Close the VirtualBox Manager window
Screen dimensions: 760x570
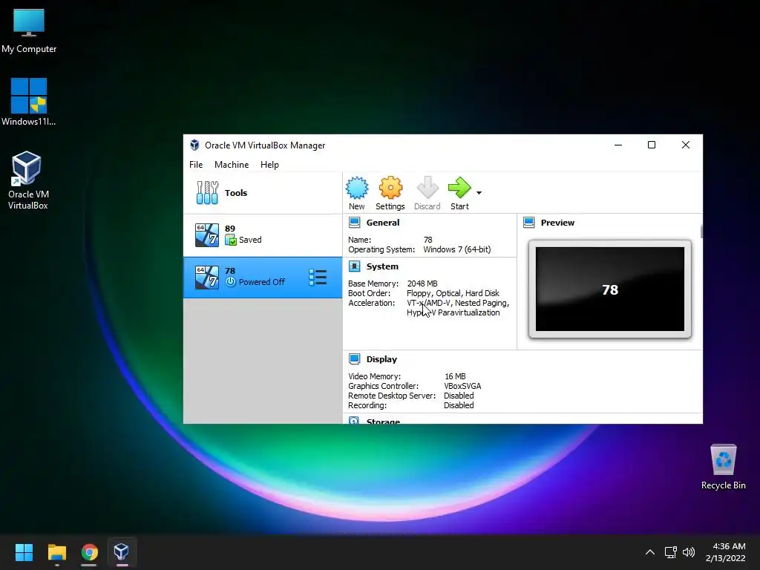(x=685, y=145)
